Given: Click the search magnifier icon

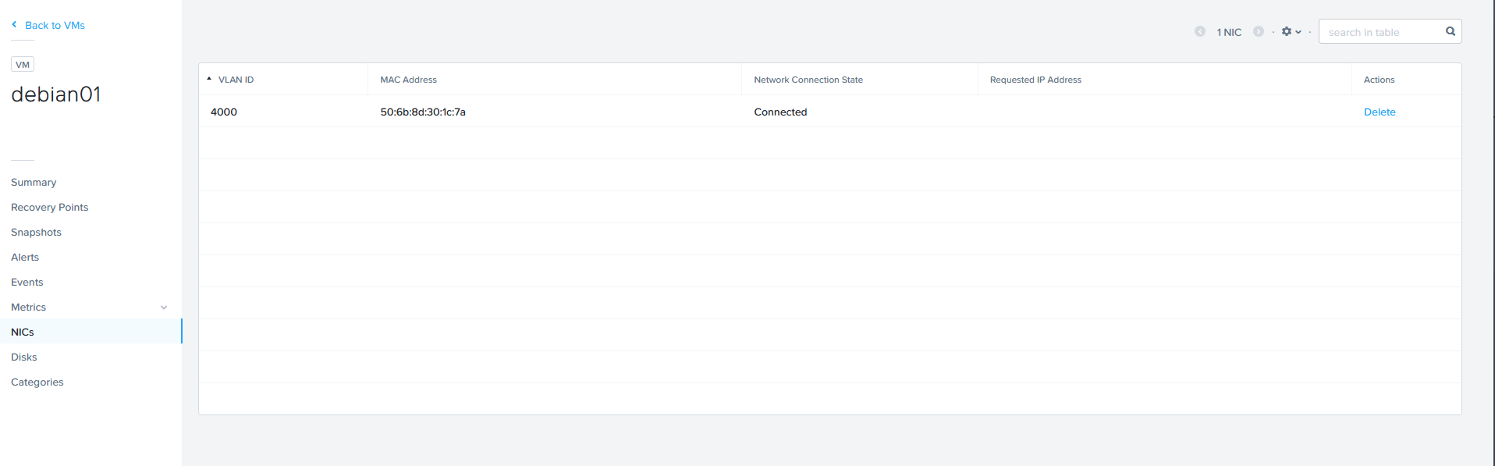Looking at the screenshot, I should 1451,31.
